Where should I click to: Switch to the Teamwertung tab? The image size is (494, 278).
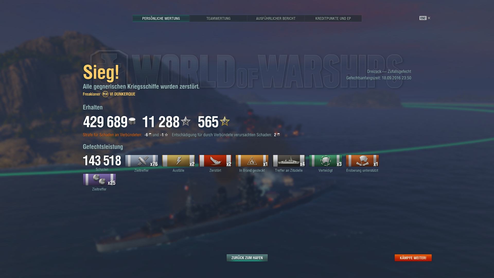click(218, 18)
